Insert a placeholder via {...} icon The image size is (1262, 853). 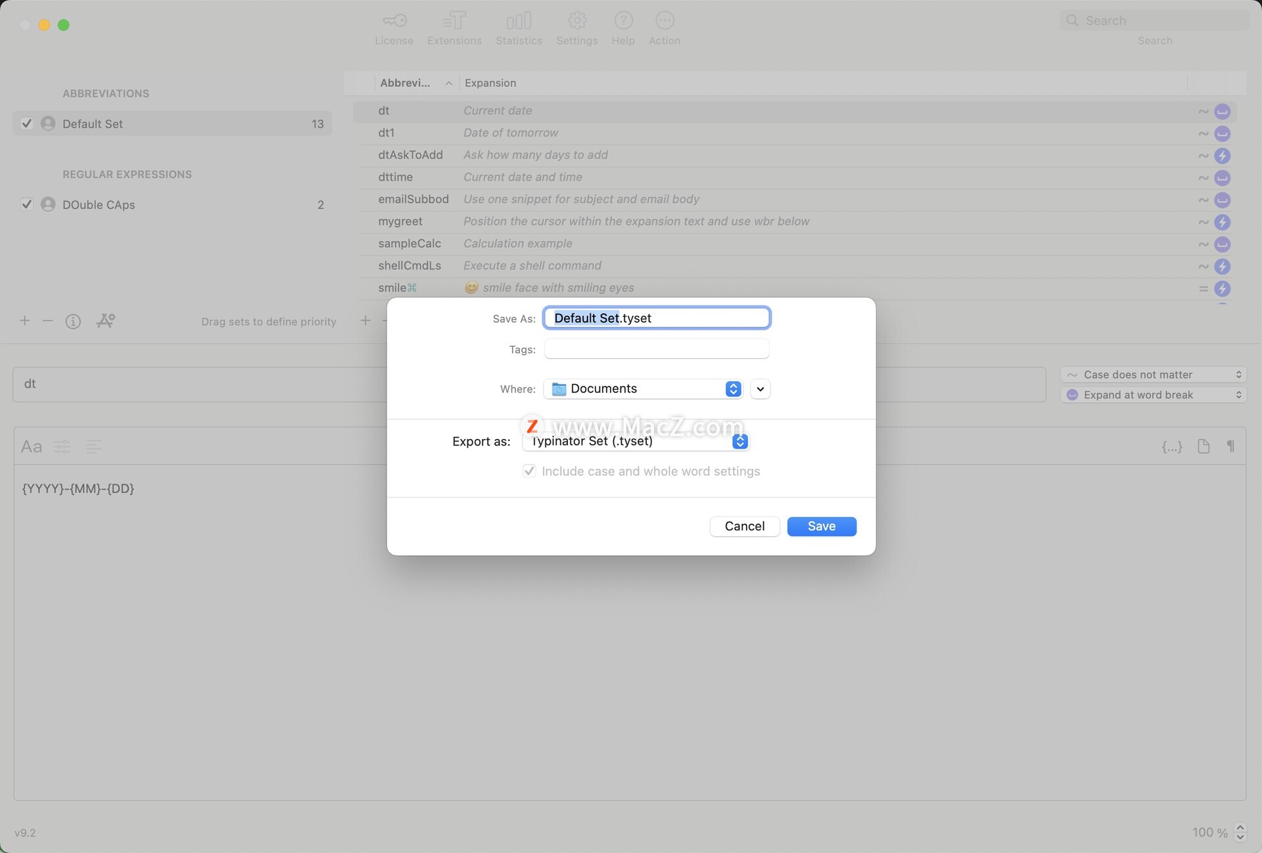(1172, 447)
